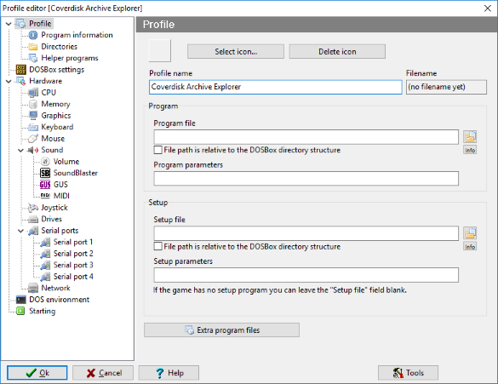The image size is (498, 384).
Task: Click Info button beside Program file
Action: [470, 150]
